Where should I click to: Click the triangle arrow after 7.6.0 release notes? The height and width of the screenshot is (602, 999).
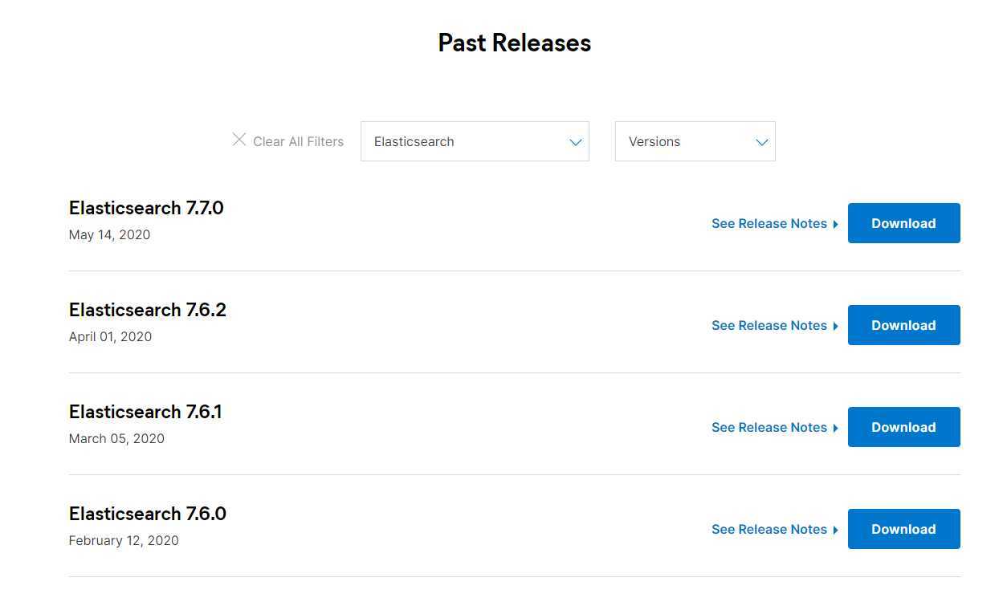(835, 530)
